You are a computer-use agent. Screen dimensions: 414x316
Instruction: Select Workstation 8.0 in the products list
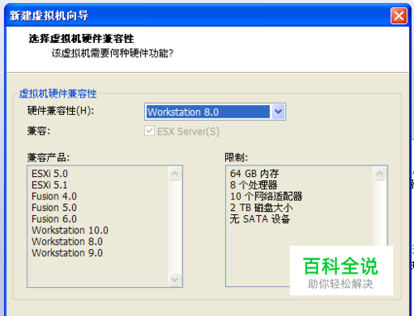click(67, 242)
